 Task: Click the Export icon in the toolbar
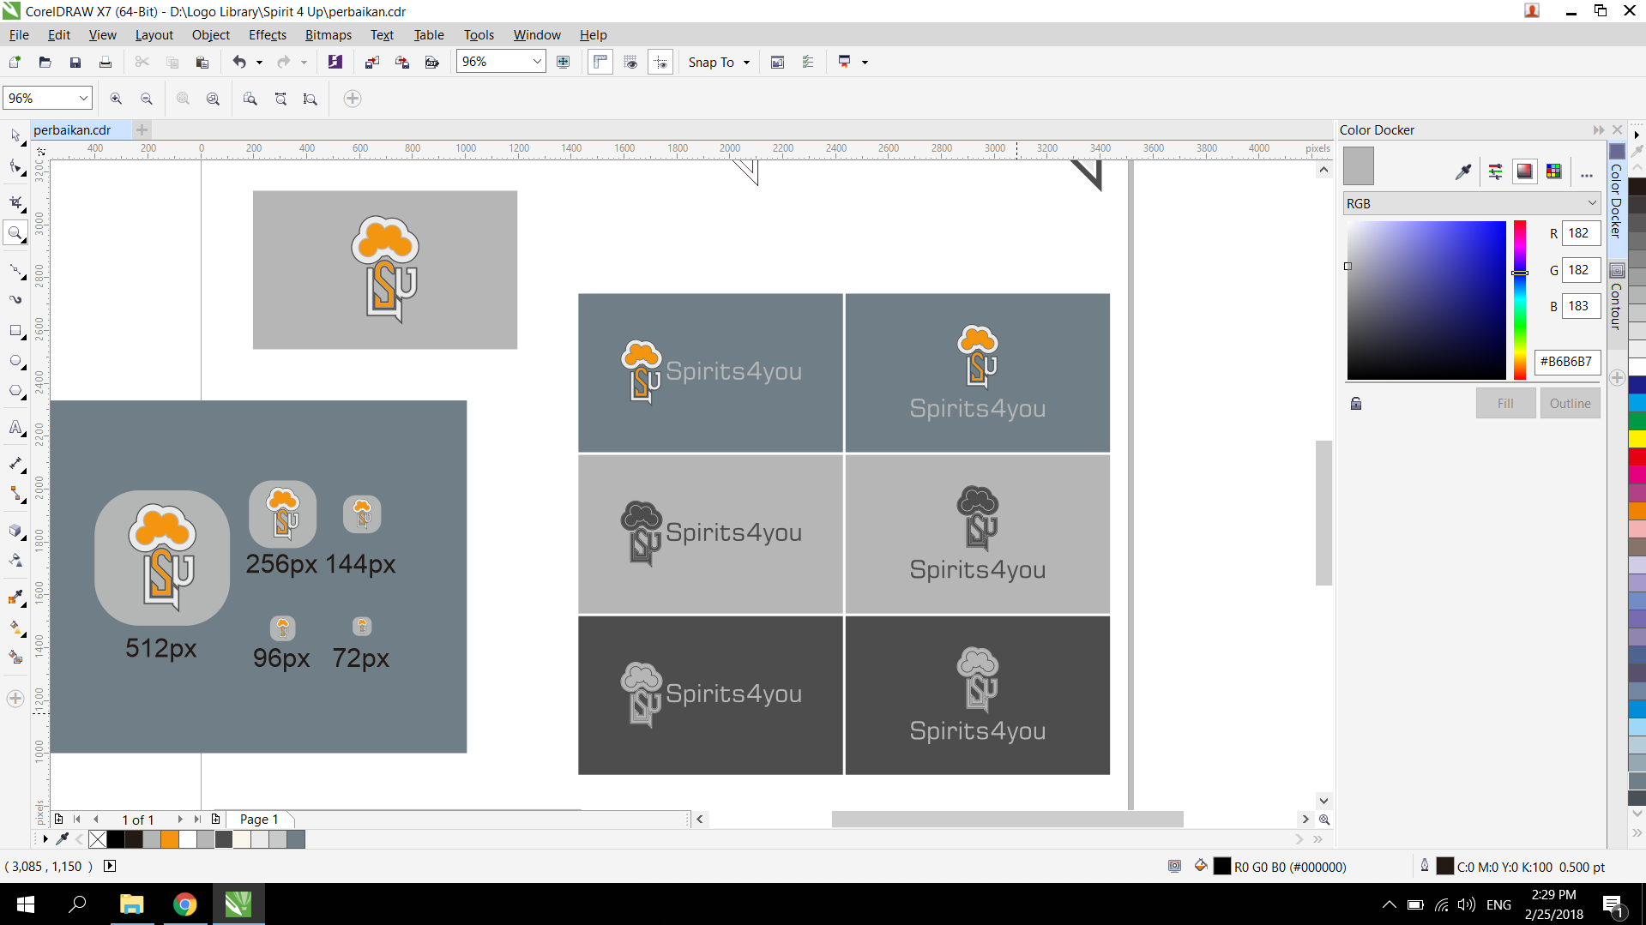click(x=402, y=62)
